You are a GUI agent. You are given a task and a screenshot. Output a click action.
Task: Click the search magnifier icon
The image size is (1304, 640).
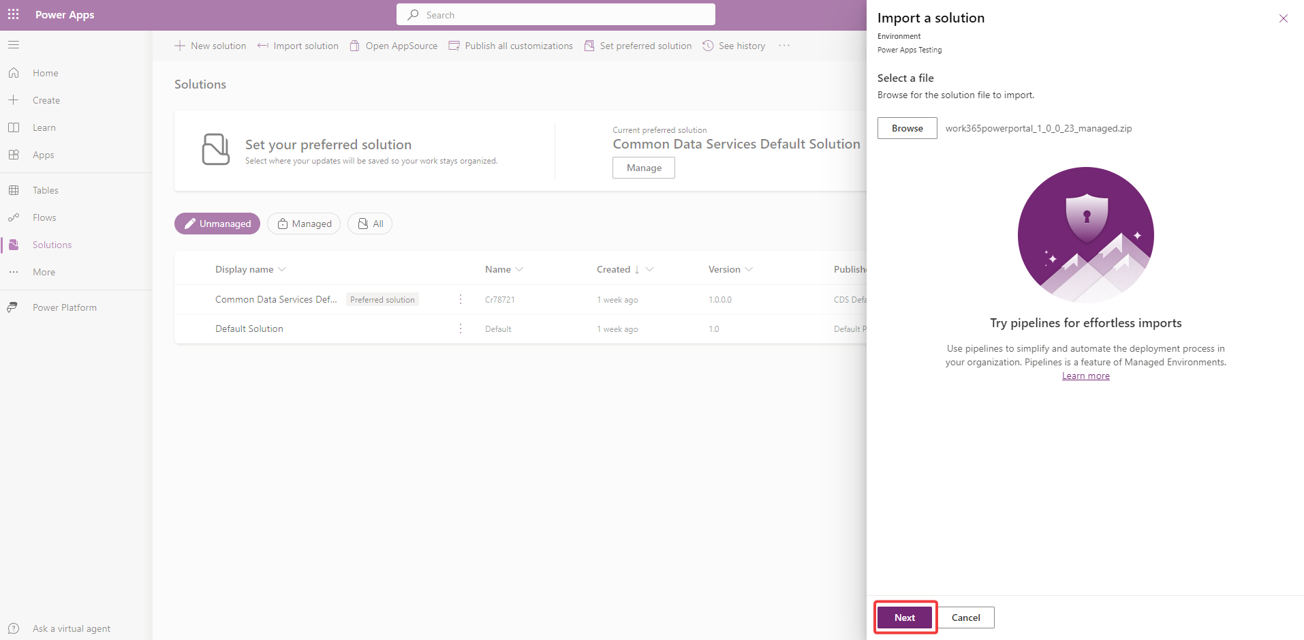coord(413,14)
